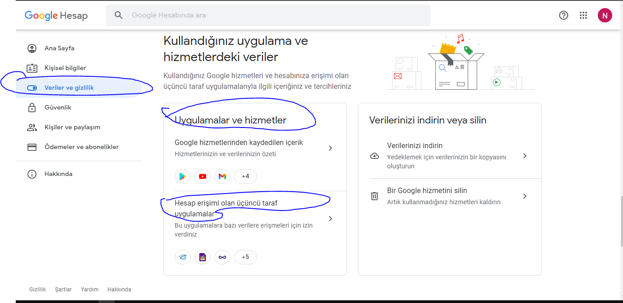Click Hizmetlerinizin ve verilerinizin özeti text
Viewport: 623px width, 303px height.
[x=225, y=154]
